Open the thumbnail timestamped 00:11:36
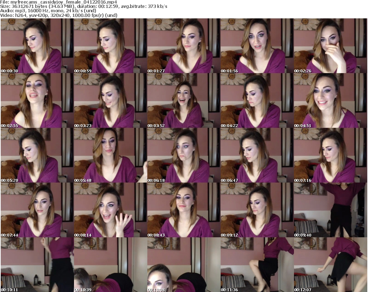 (257, 265)
